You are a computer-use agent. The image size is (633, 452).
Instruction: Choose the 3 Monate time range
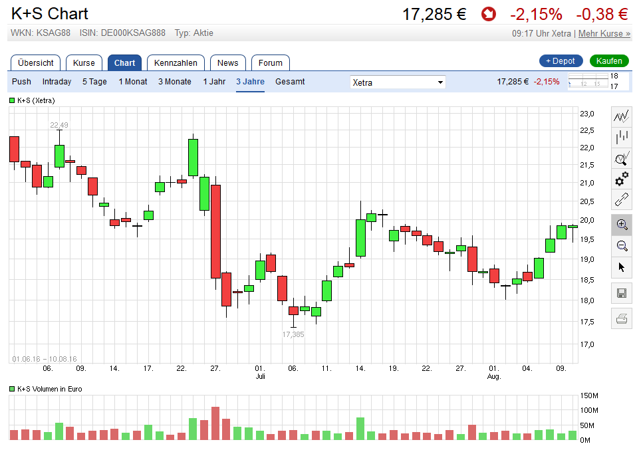pos(174,82)
